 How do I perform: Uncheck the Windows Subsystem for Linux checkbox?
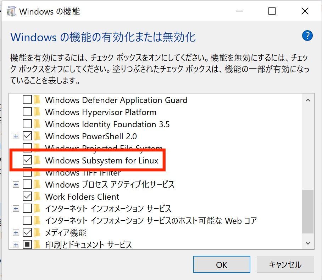pos(27,160)
